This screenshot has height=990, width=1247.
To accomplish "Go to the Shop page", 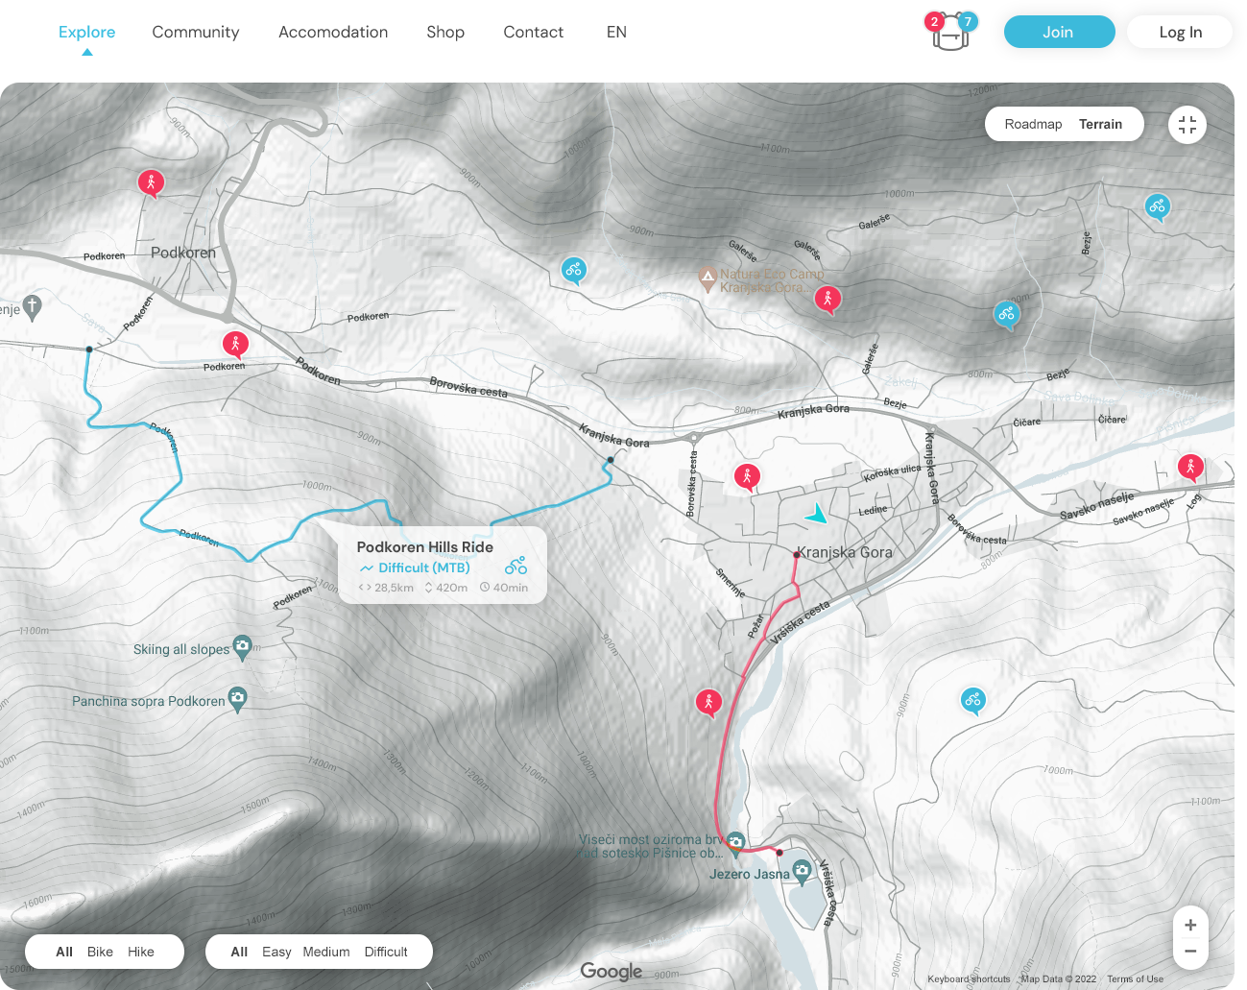I will pyautogui.click(x=445, y=32).
